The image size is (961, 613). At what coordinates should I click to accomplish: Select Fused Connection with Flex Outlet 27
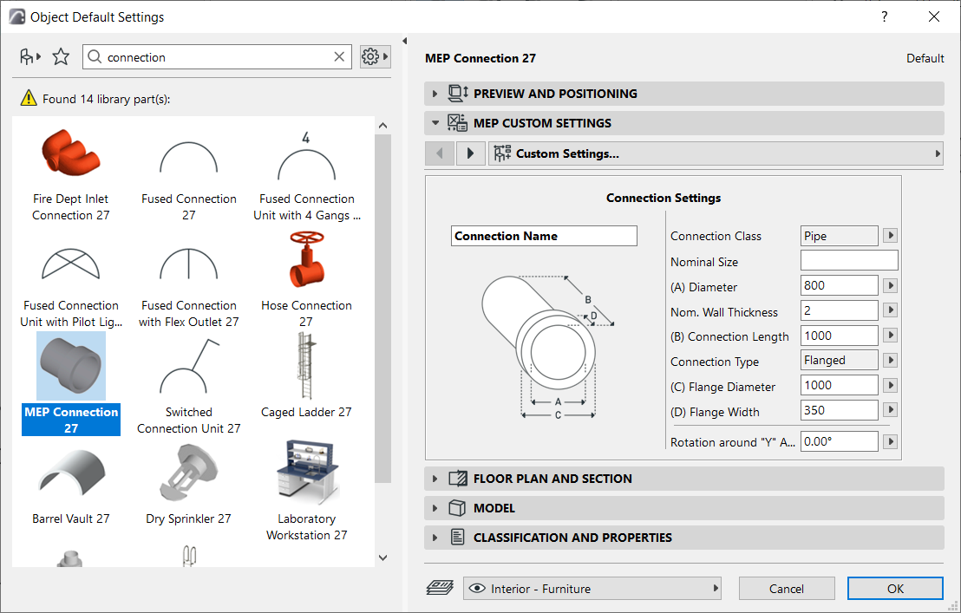[x=189, y=288]
